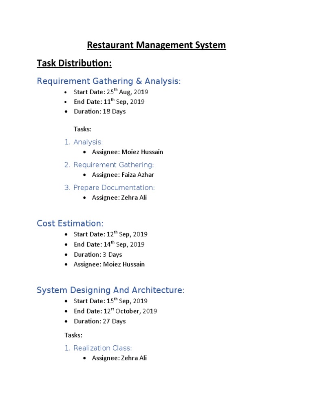Click the 'Duration: 27 Days' line

(x=100, y=321)
